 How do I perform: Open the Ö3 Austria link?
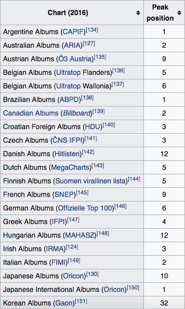(x=75, y=59)
